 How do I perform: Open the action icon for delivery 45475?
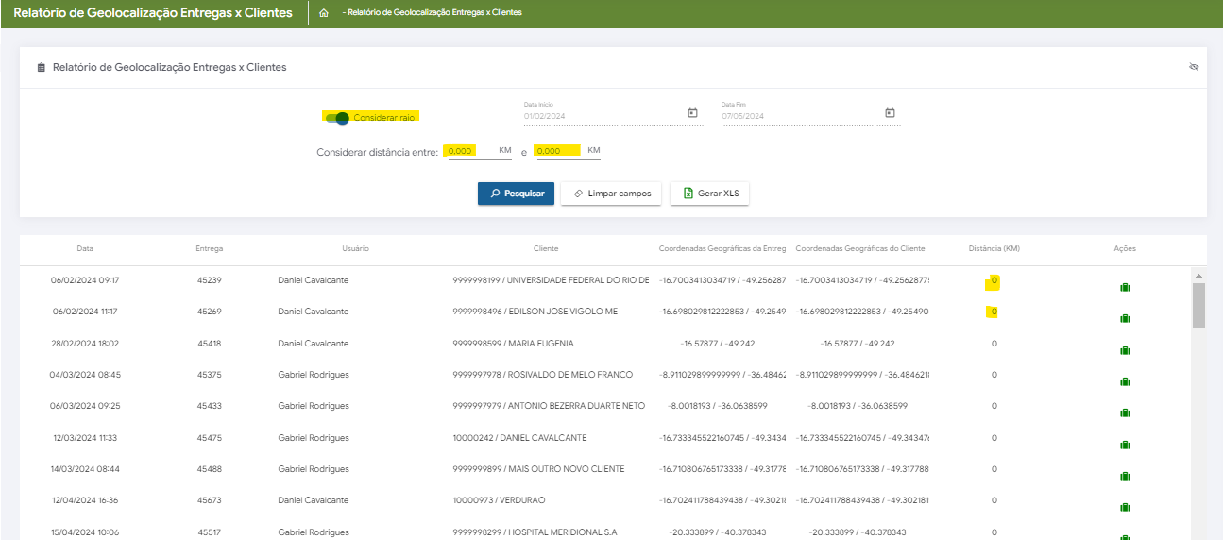tap(1125, 446)
